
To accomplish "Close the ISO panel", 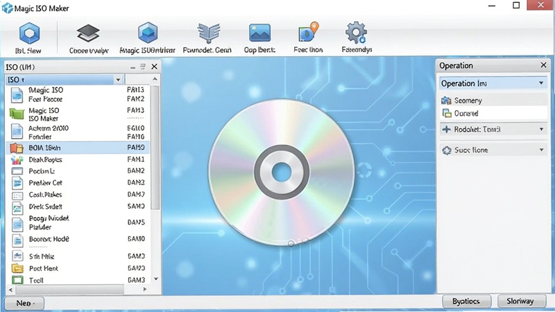I will (154, 67).
